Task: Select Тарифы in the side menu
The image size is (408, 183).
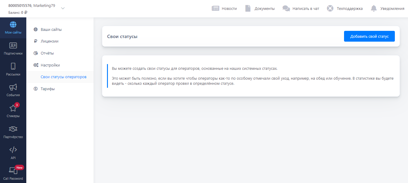Action: 48,89
